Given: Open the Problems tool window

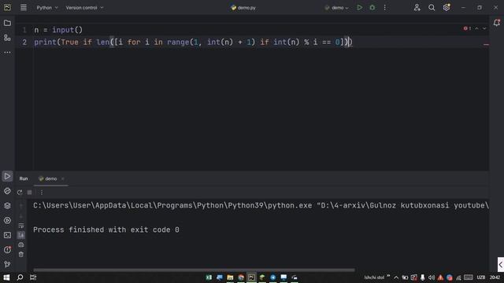Looking at the screenshot, I should pyautogui.click(x=7, y=250).
